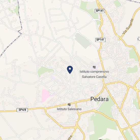Click the pink shaded area on the map
Screen dimensions: 140x140
coord(45,96)
